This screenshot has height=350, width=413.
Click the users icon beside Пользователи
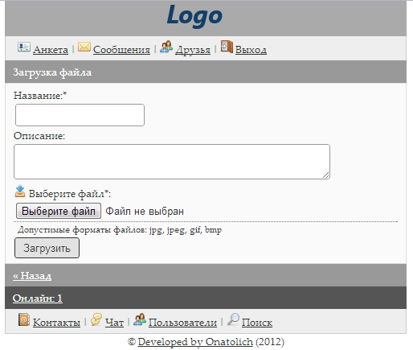pyautogui.click(x=140, y=319)
